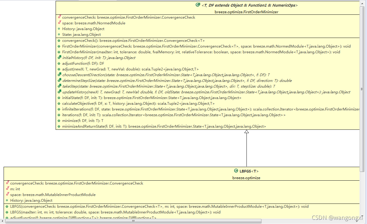Click the icon beside History in FirstOrderMinimizer

click(x=59, y=29)
